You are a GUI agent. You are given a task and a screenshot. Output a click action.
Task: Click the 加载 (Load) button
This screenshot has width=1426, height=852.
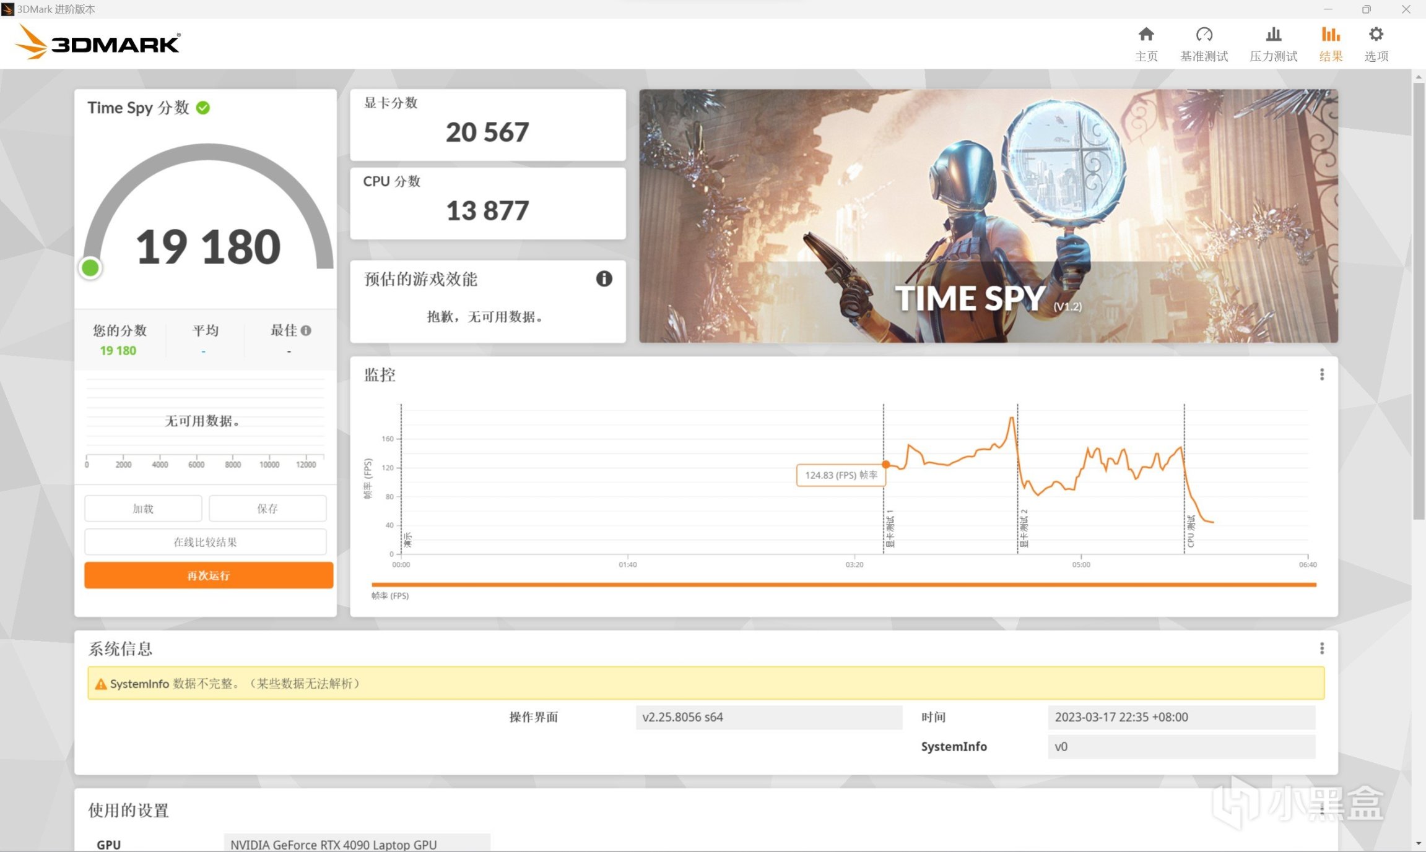pyautogui.click(x=143, y=509)
